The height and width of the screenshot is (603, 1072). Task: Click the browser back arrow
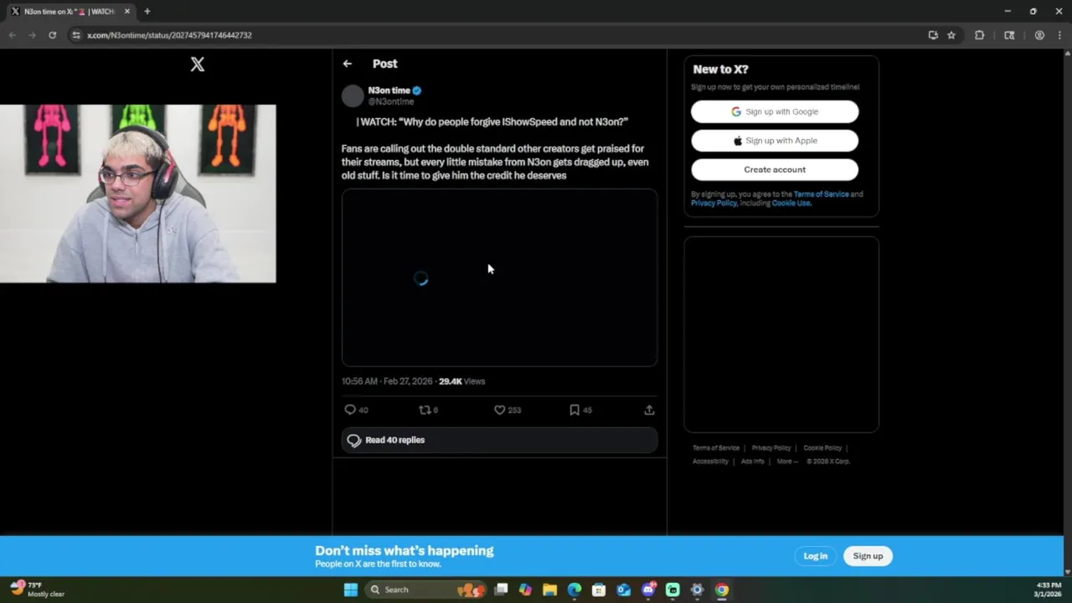coord(12,35)
